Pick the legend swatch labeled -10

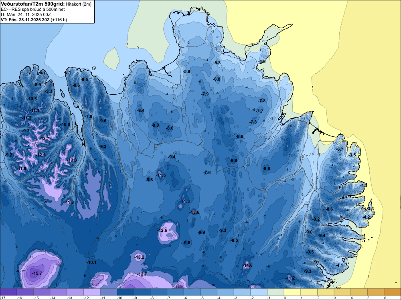(125, 292)
